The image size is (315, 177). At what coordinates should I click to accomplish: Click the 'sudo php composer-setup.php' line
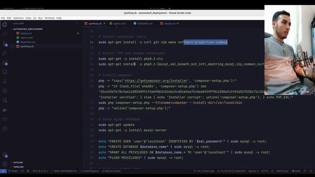click(170, 103)
